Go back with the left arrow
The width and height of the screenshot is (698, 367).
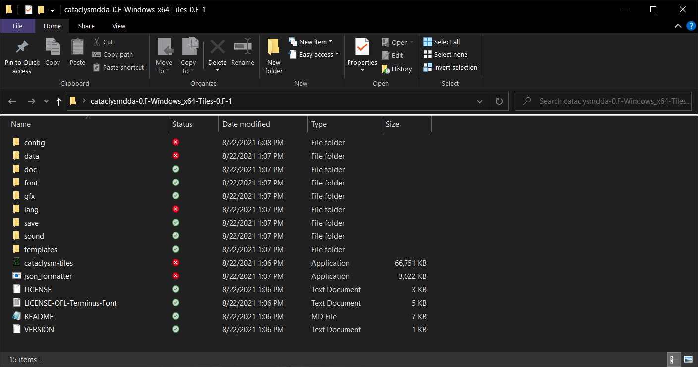(x=12, y=101)
